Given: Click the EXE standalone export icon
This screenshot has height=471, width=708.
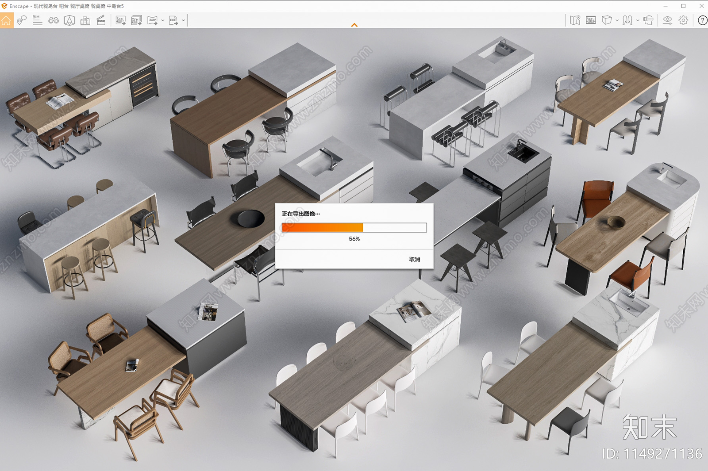Looking at the screenshot, I should click(x=173, y=20).
